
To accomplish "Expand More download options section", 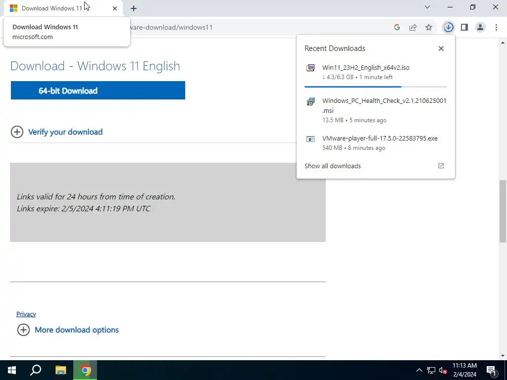I will pyautogui.click(x=68, y=330).
